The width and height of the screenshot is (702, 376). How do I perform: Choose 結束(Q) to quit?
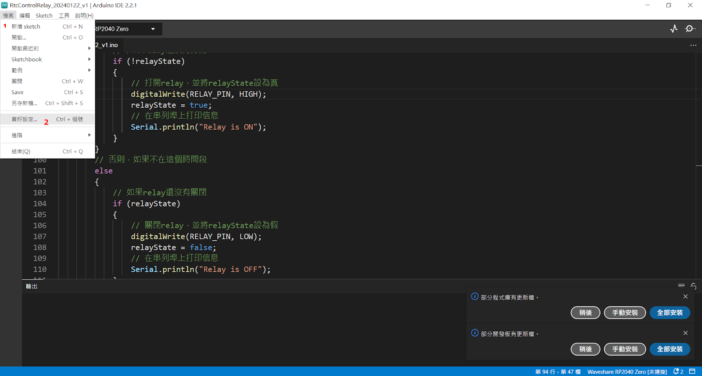coord(47,151)
